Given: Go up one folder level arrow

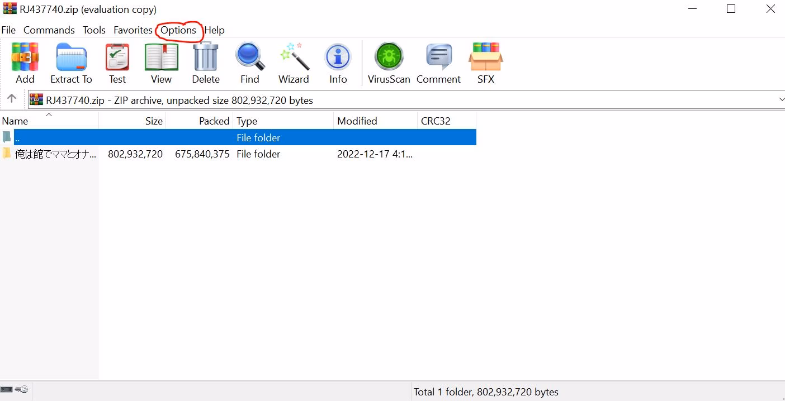Looking at the screenshot, I should [x=12, y=99].
